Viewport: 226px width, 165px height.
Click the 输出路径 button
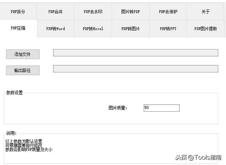23,70
